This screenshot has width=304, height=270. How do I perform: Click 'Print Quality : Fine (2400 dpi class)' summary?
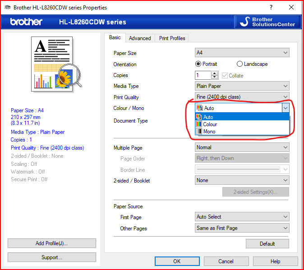click(x=47, y=148)
